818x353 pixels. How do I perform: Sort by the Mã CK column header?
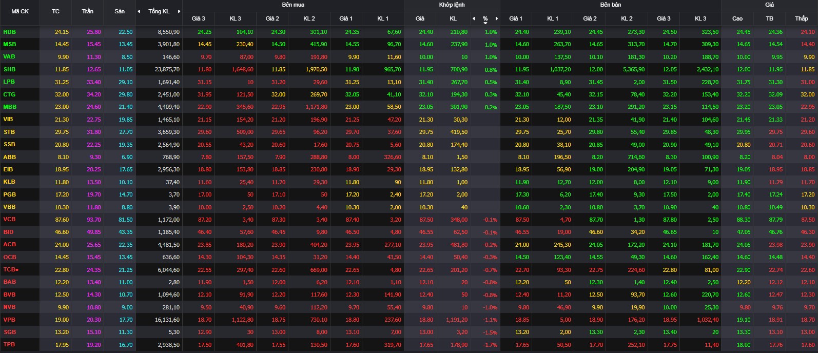[x=20, y=11]
